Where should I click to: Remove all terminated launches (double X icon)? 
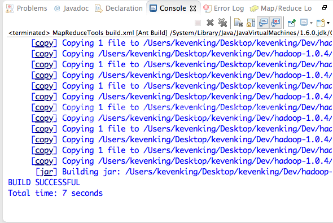click(222, 23)
